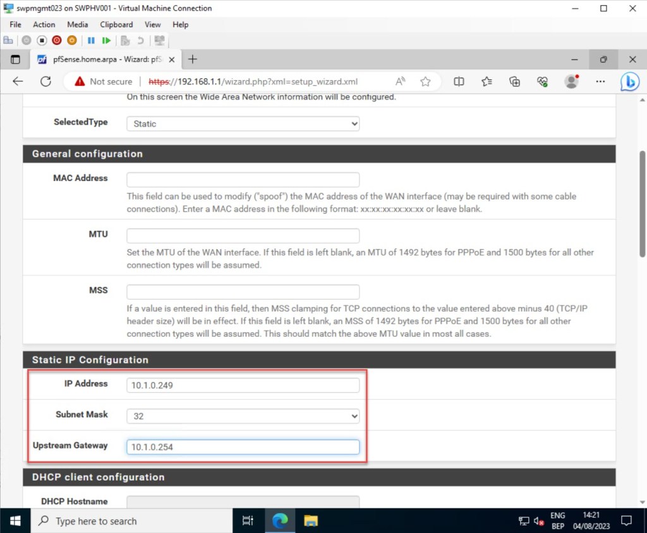Expand the Subnet Mask dropdown
The height and width of the screenshot is (533, 647).
[x=243, y=416]
